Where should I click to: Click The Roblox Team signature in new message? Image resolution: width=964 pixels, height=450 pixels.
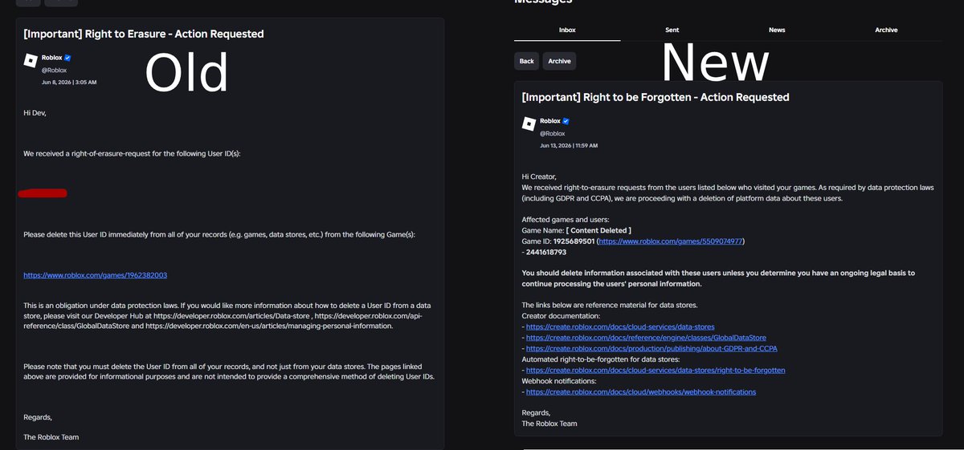click(549, 424)
